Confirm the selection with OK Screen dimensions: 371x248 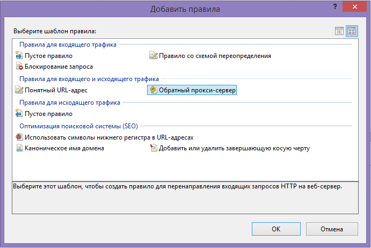point(275,229)
